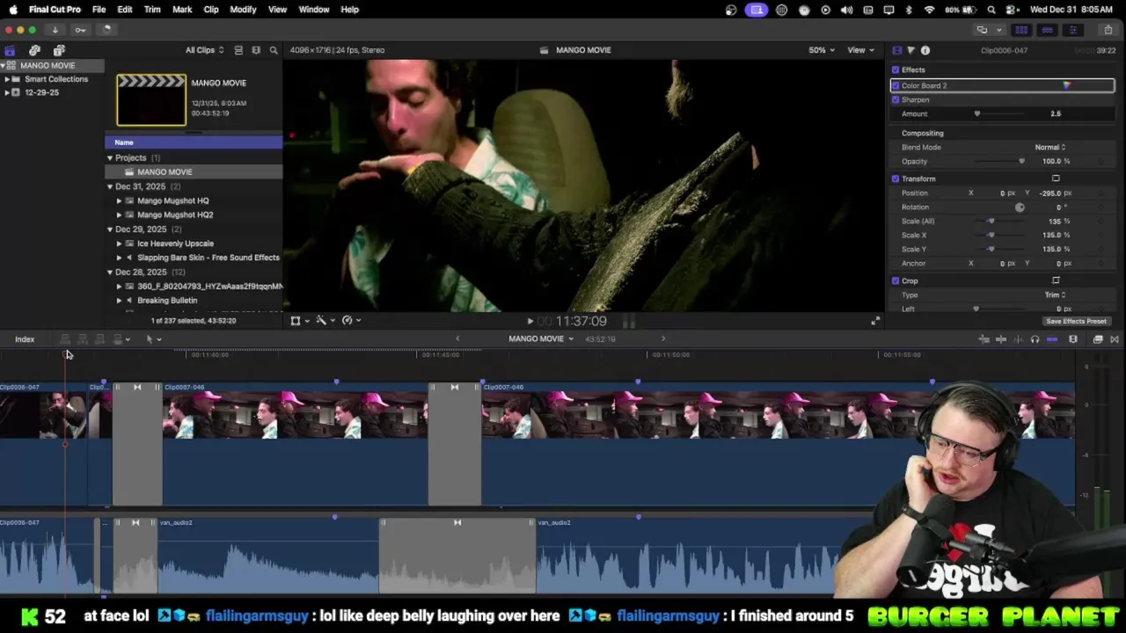Image resolution: width=1126 pixels, height=633 pixels.
Task: Uncheck the Sharpen effect checkbox
Action: (896, 99)
